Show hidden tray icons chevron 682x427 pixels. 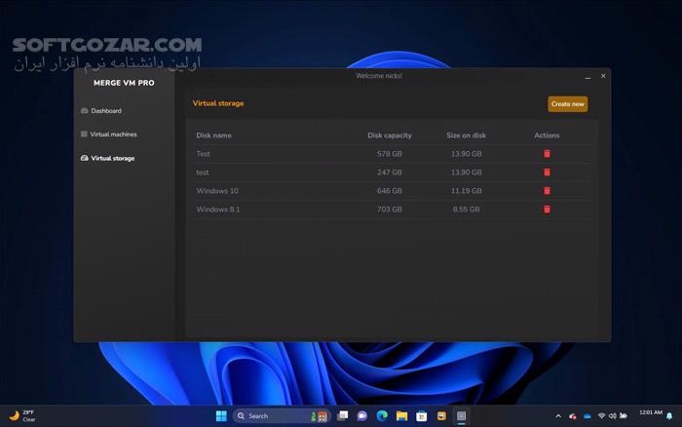[558, 416]
